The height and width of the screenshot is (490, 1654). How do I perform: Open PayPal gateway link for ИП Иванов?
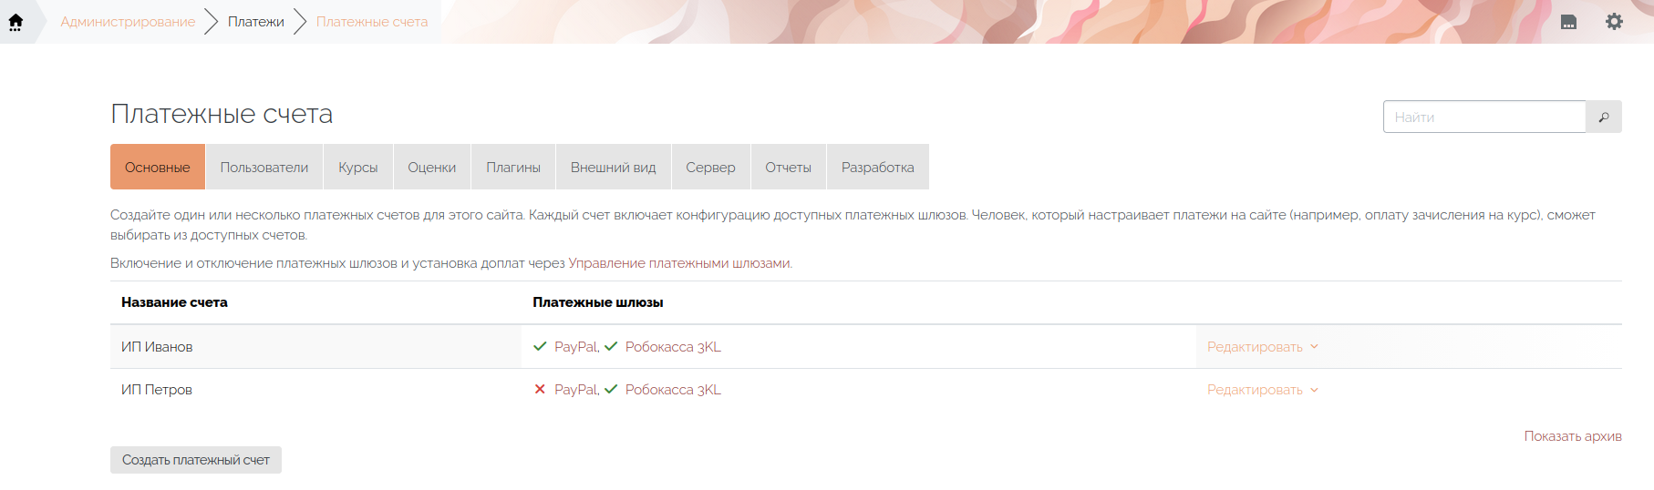click(575, 347)
